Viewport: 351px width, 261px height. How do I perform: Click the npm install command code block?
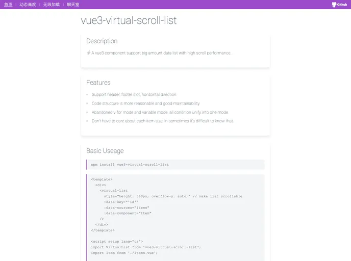point(175,165)
